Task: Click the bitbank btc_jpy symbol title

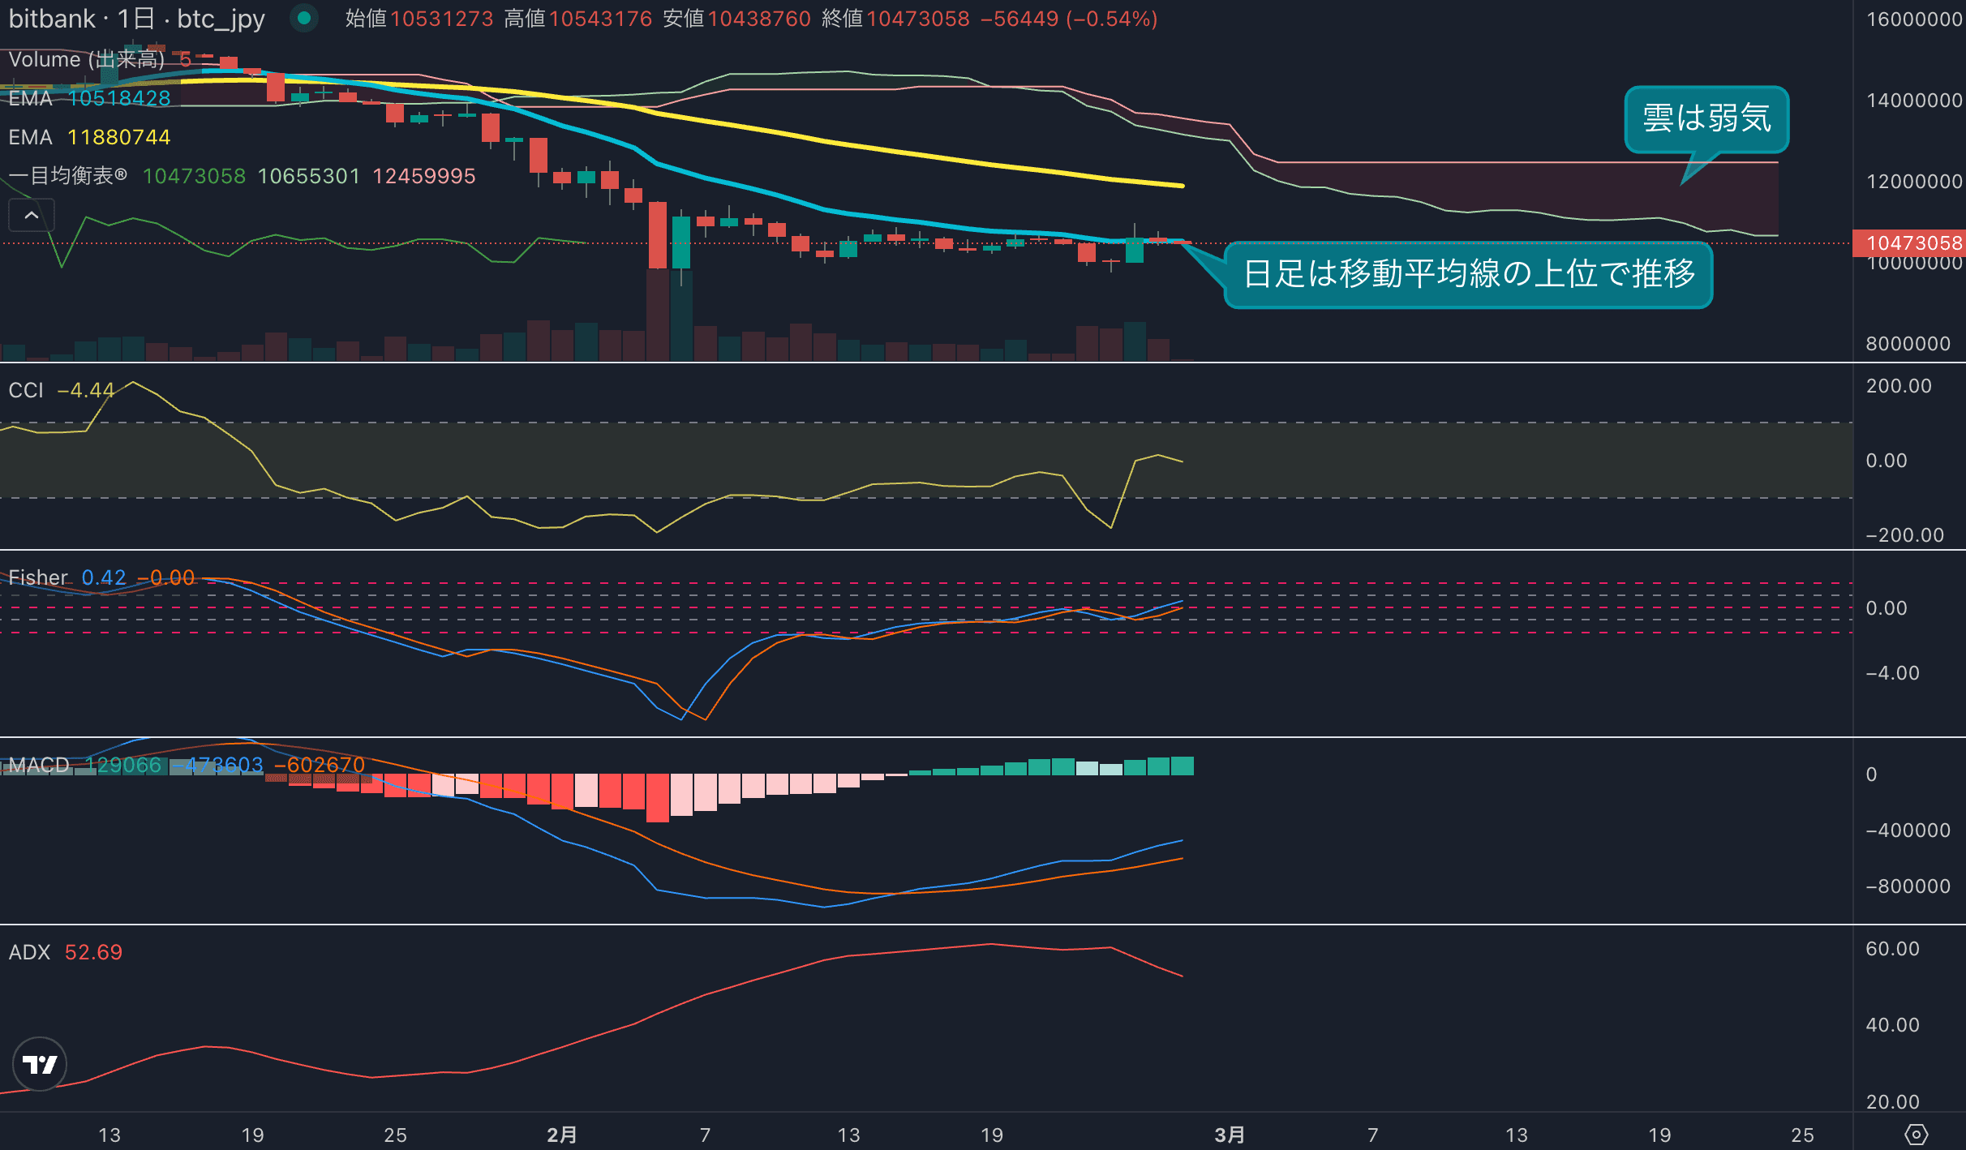Action: pyautogui.click(x=136, y=18)
